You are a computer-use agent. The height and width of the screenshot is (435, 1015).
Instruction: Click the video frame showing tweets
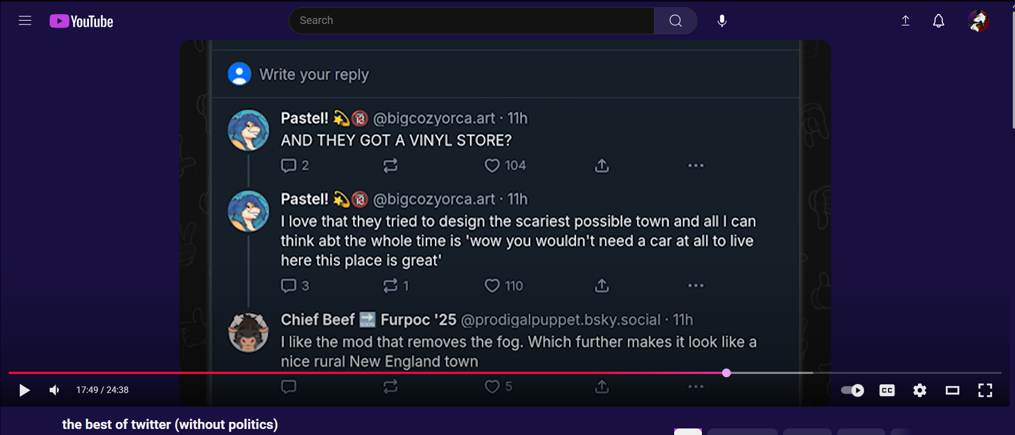click(505, 218)
